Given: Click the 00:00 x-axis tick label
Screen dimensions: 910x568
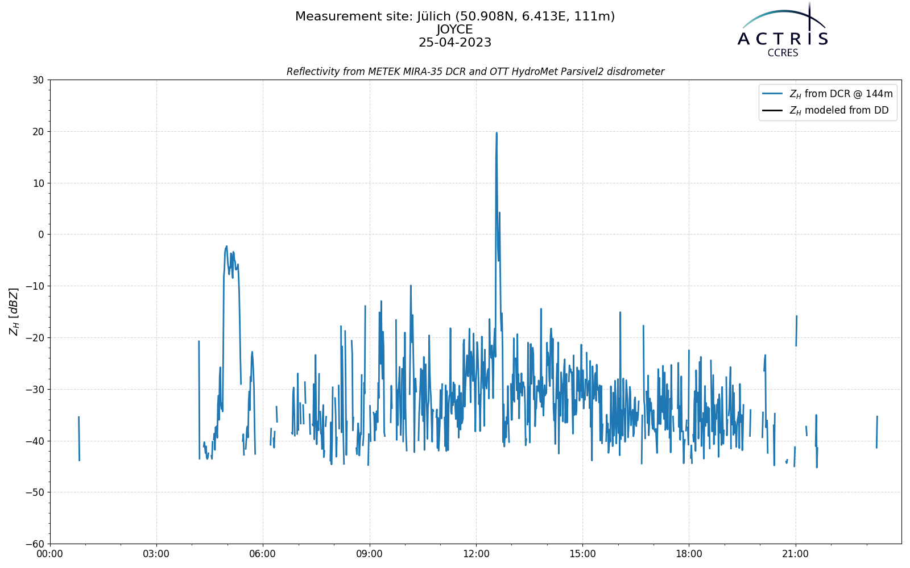Looking at the screenshot, I should point(50,554).
